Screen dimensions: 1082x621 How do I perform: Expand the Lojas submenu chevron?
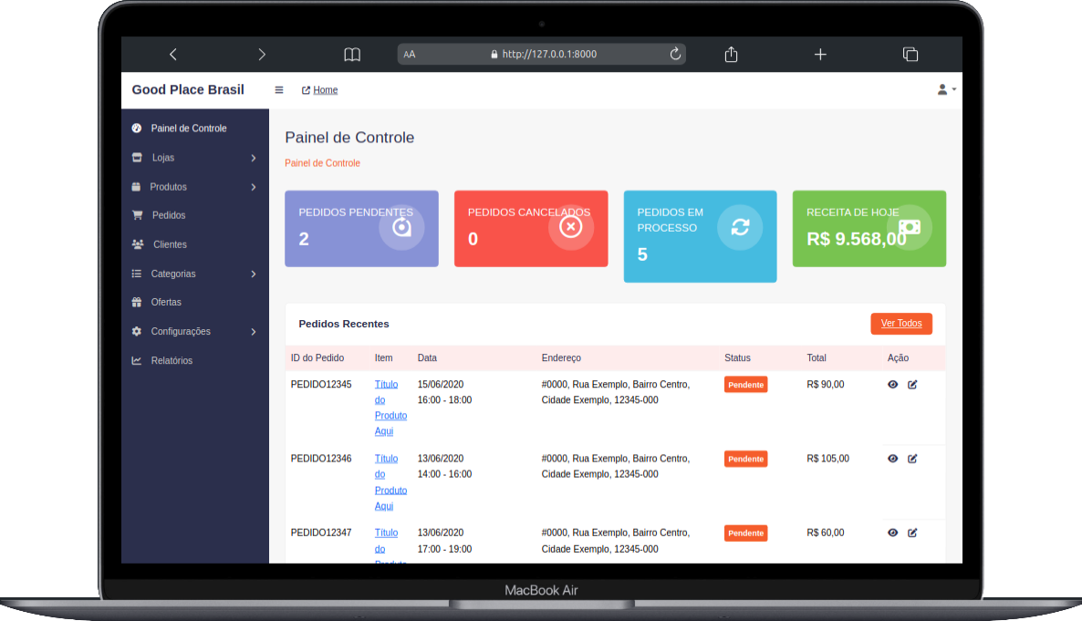point(254,158)
